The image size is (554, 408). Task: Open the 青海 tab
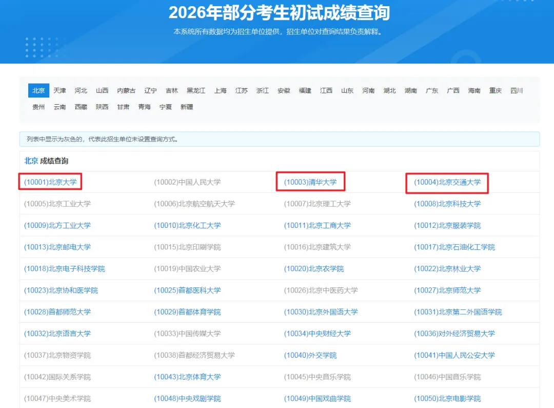[x=145, y=107]
